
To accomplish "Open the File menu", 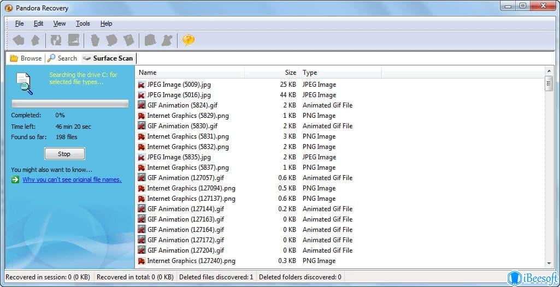I will pos(19,23).
